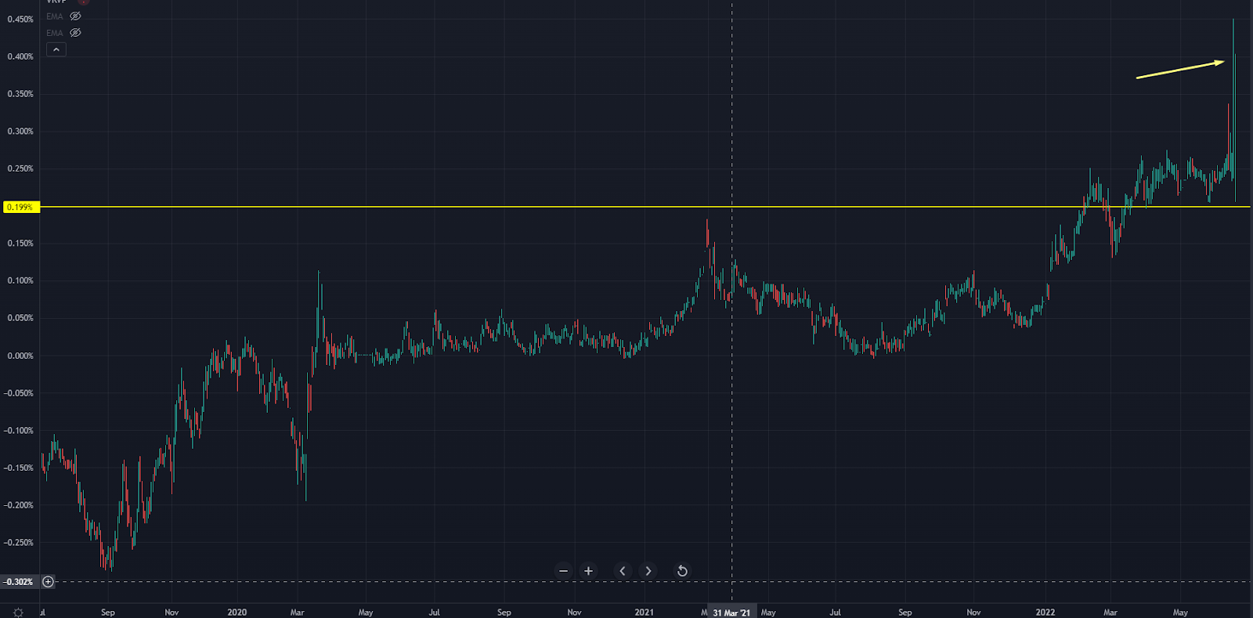Click the 0.350% price axis label
This screenshot has height=618, width=1253.
tap(20, 94)
